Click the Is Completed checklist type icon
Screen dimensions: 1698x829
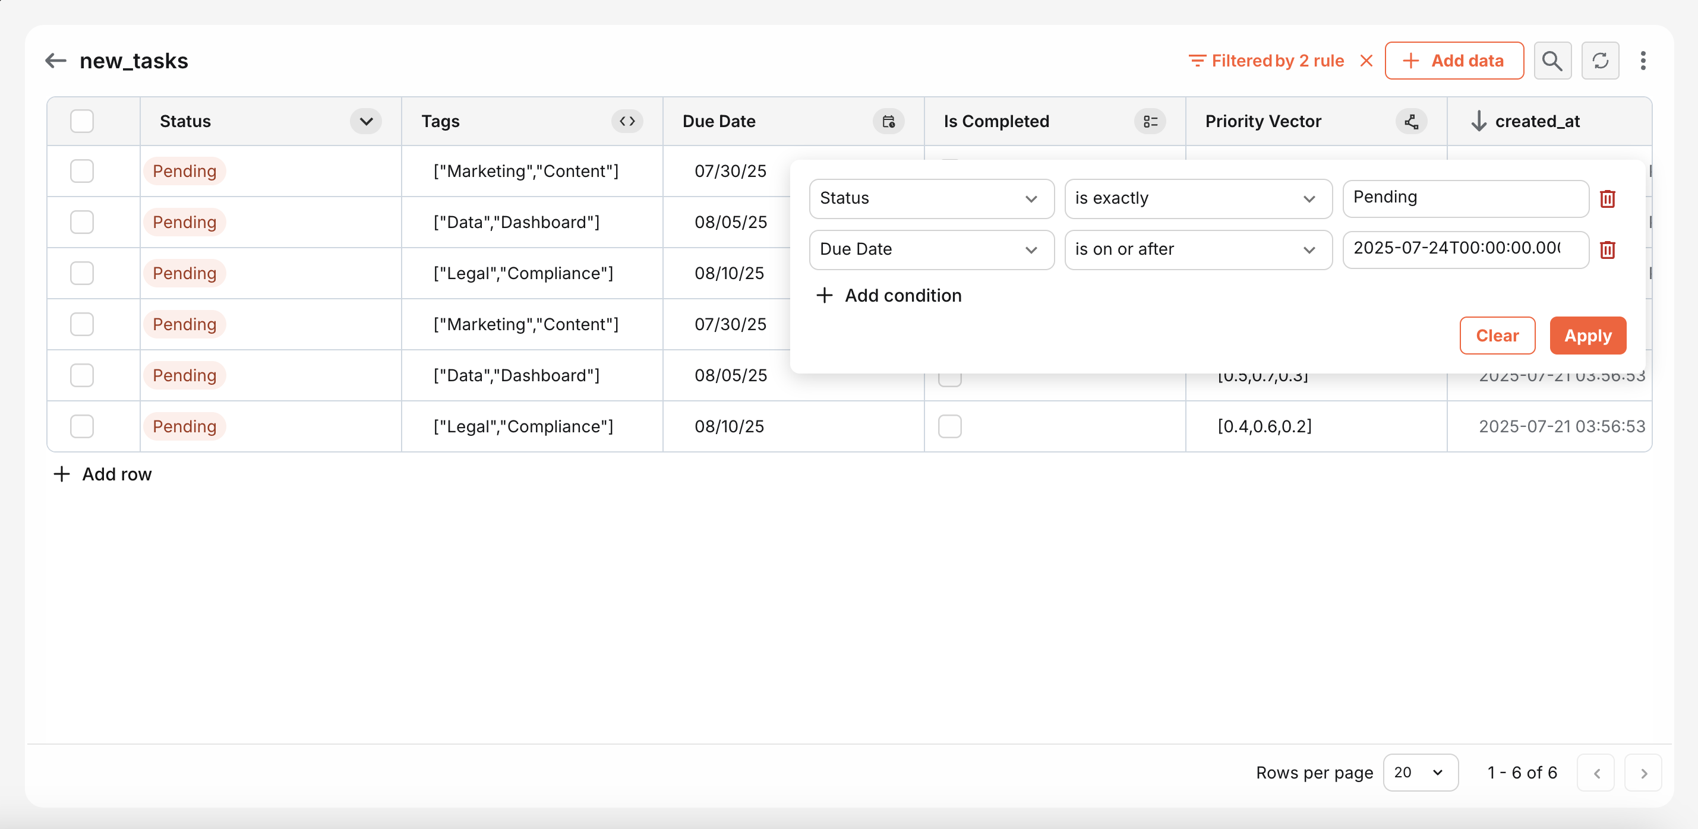[x=1150, y=121]
